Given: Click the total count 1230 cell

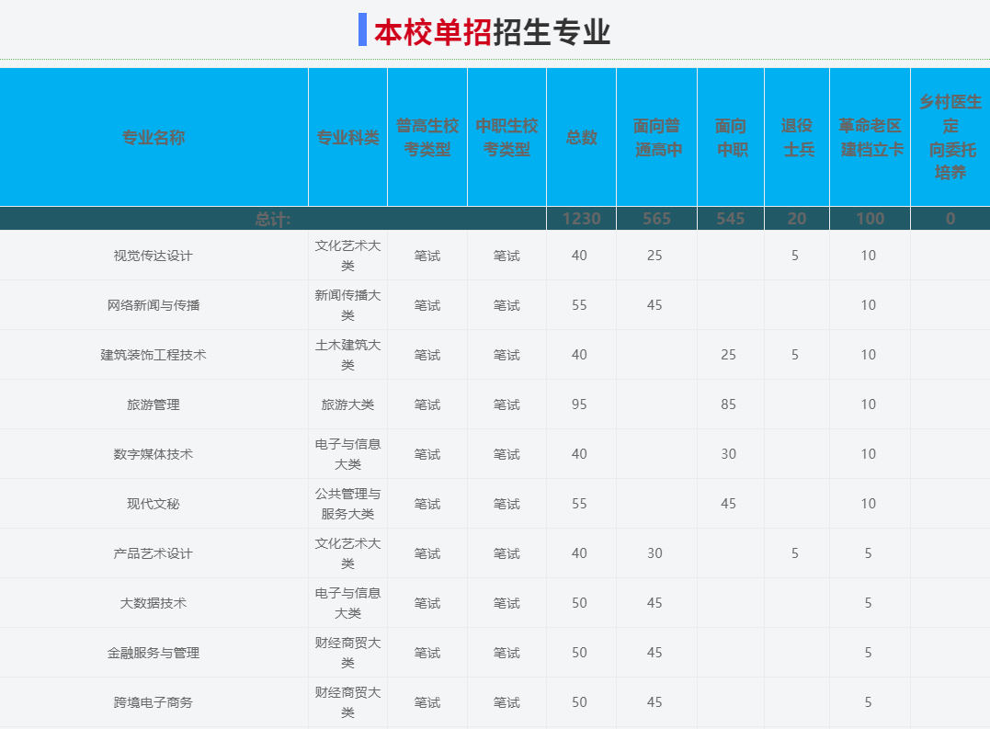Looking at the screenshot, I should point(581,219).
